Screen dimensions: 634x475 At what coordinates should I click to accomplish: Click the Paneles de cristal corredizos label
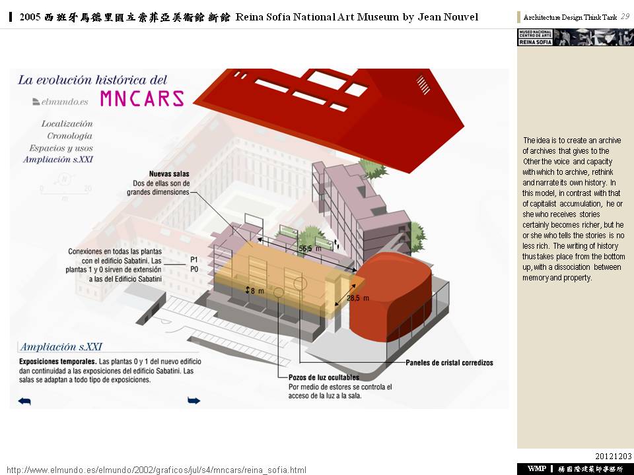click(449, 363)
